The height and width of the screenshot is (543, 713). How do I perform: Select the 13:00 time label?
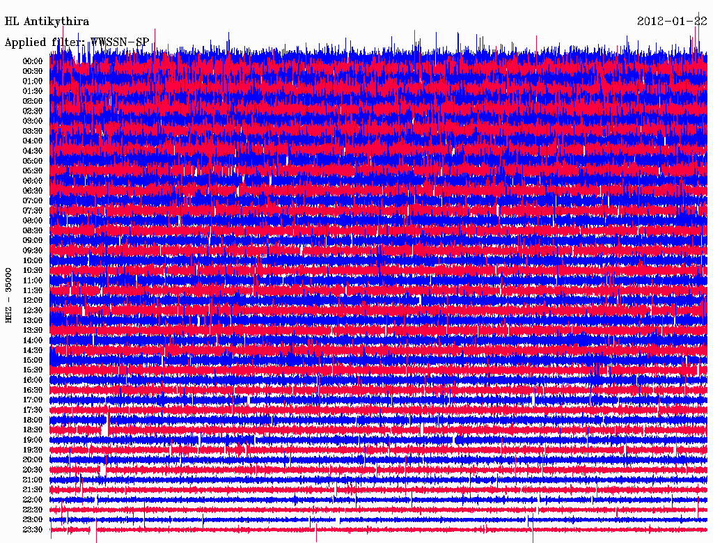pos(33,321)
